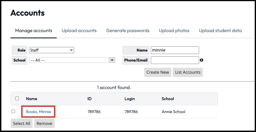The height and width of the screenshot is (132, 256).
Task: Select the Upload photos tab
Action: 174,31
